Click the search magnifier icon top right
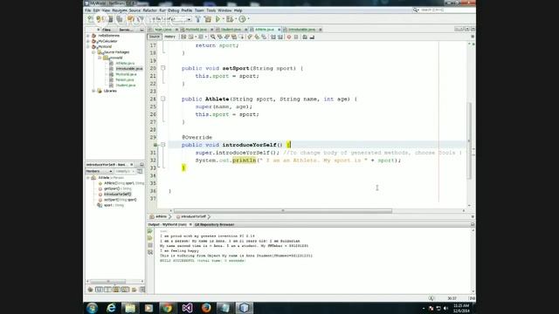Viewport: 559px width, 314px height. tap(416, 10)
